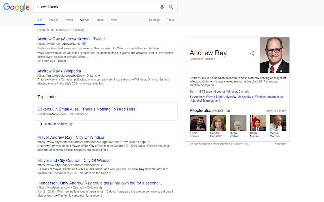The image size is (324, 202).
Task: Click the Sandra Pupatello name link
Action: 216,135
